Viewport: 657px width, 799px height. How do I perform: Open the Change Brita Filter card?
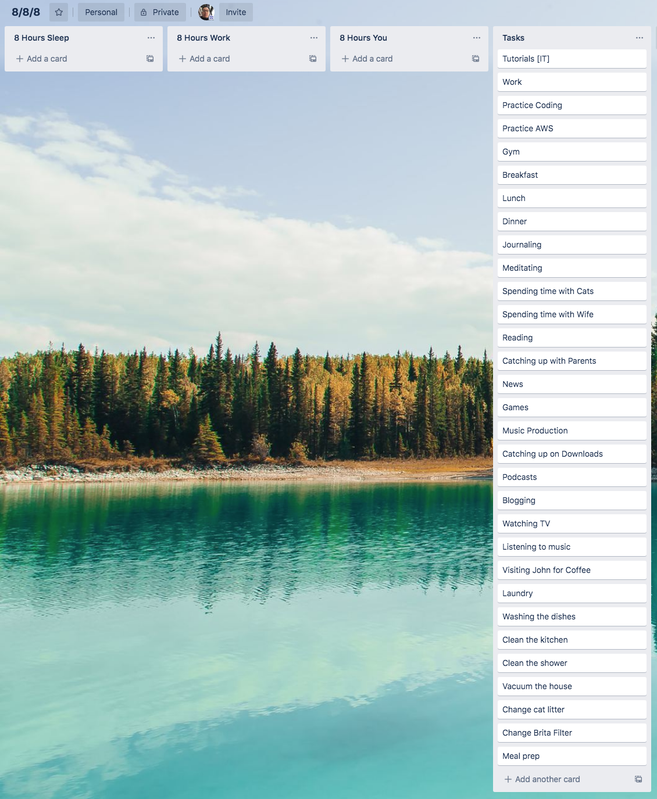(572, 733)
